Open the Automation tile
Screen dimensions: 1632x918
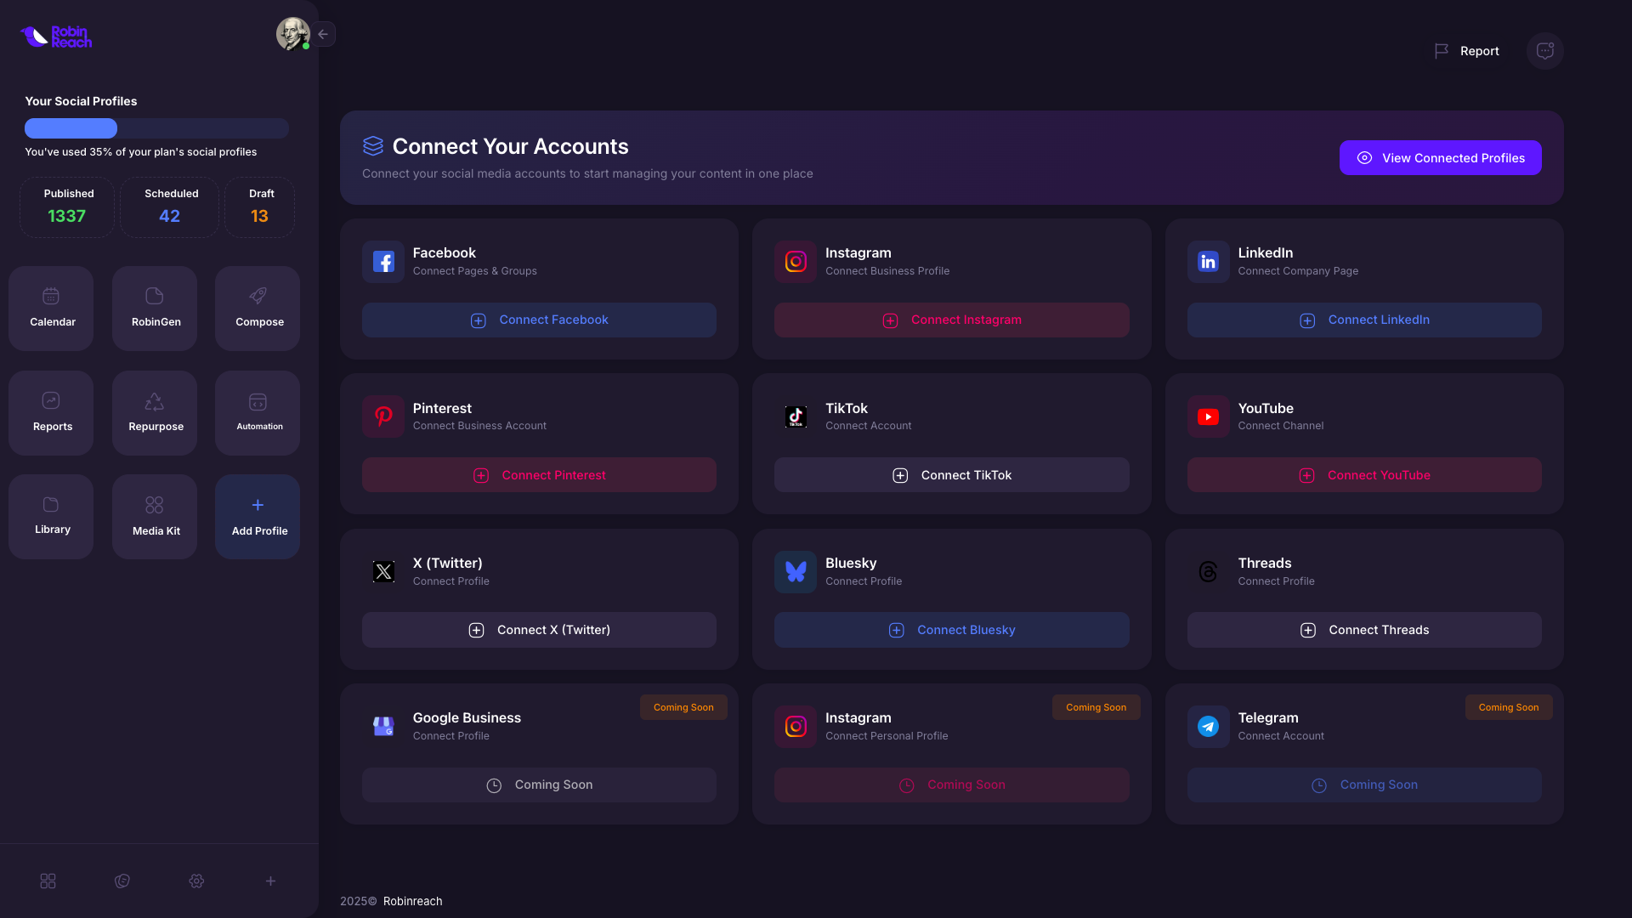click(x=258, y=412)
